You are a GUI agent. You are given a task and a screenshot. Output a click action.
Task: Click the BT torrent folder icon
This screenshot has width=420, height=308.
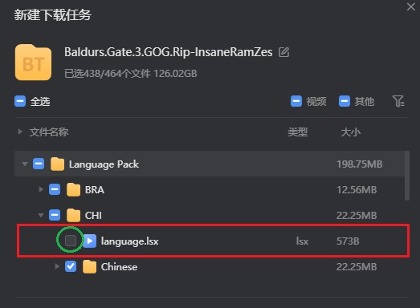33,63
